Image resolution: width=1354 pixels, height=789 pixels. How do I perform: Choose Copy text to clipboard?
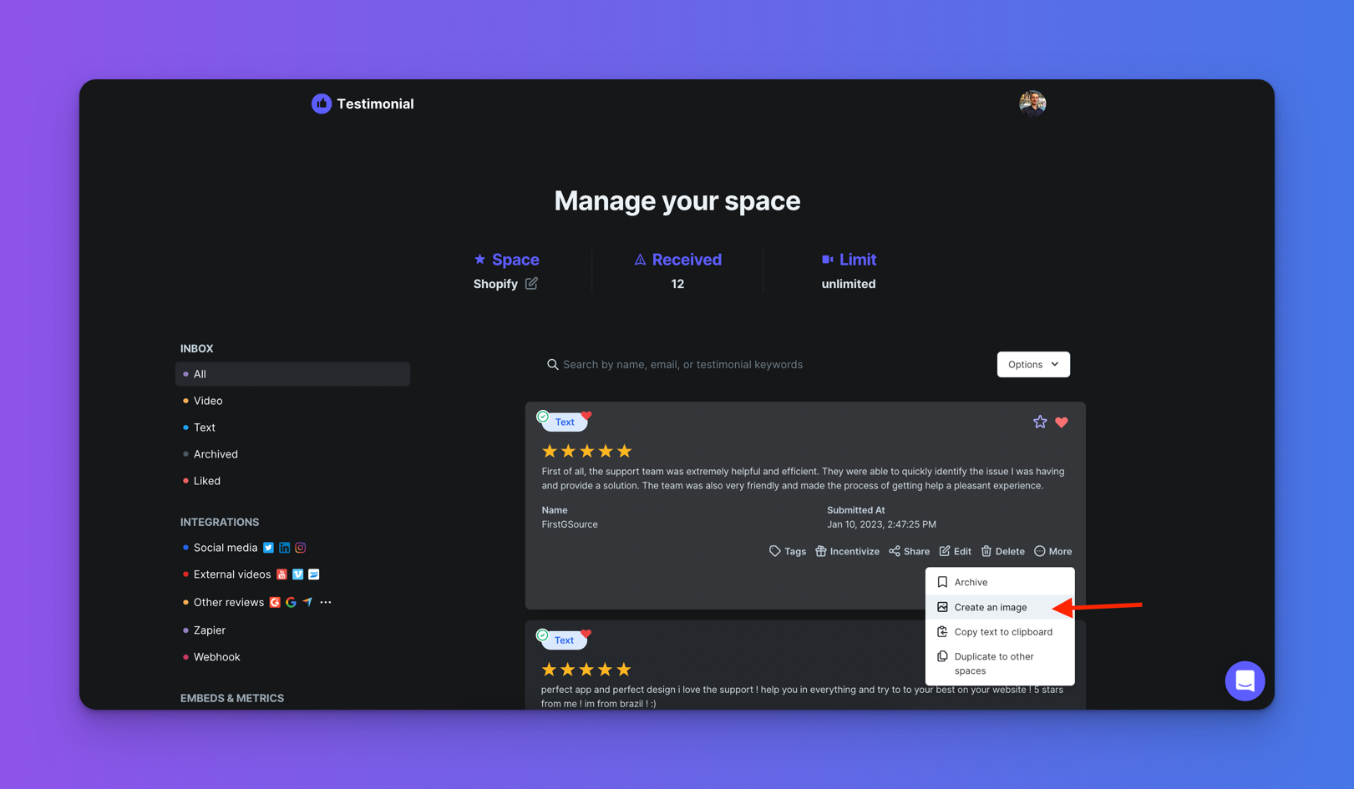(1002, 632)
